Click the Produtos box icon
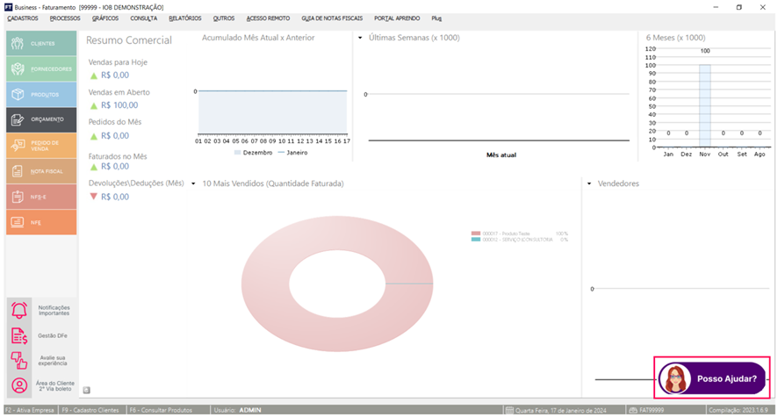The height and width of the screenshot is (417, 778). pos(18,94)
